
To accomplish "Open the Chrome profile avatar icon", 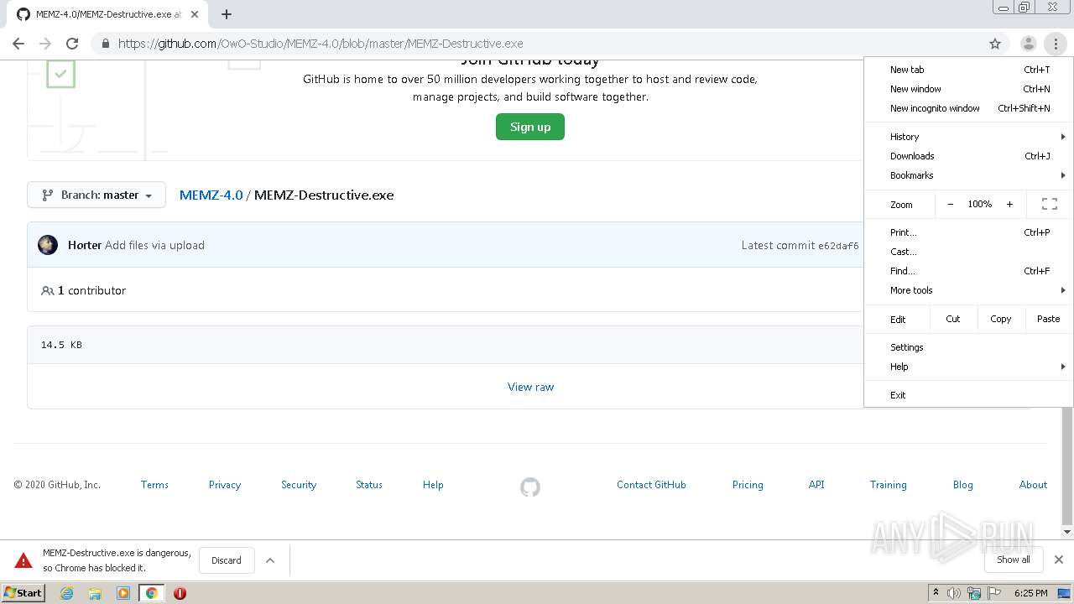I will [1028, 44].
